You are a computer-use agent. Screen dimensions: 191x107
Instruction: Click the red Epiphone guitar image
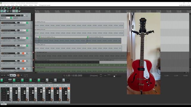144,53
